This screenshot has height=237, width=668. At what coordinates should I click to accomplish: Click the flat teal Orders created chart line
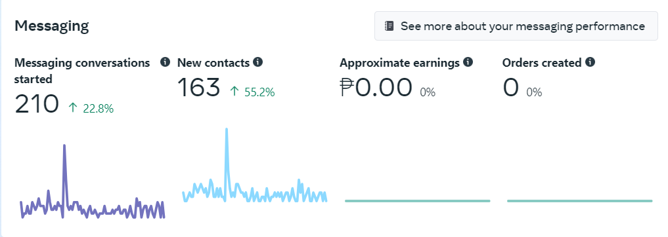tap(580, 201)
